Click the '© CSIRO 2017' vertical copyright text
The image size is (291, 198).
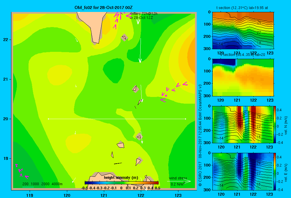pos(200,174)
